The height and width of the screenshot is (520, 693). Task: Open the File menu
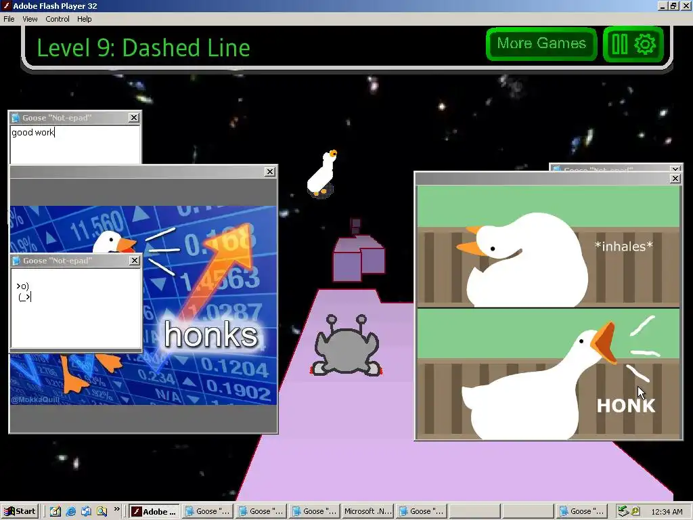point(9,19)
